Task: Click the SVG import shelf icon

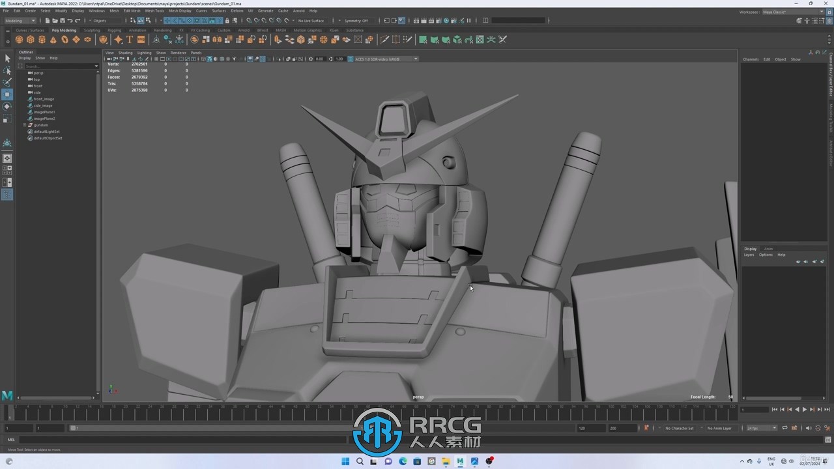Action: pos(141,40)
